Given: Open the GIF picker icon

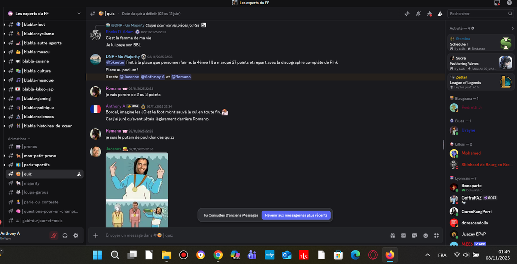Looking at the screenshot, I should 403,235.
